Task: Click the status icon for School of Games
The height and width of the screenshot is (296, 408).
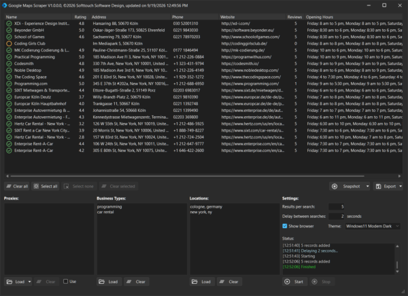Action: coord(9,37)
